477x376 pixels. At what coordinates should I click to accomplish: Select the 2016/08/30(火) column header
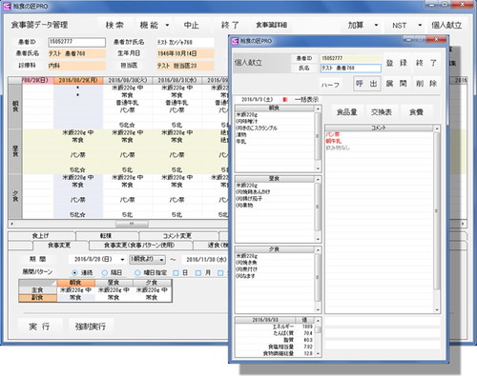pyautogui.click(x=128, y=80)
